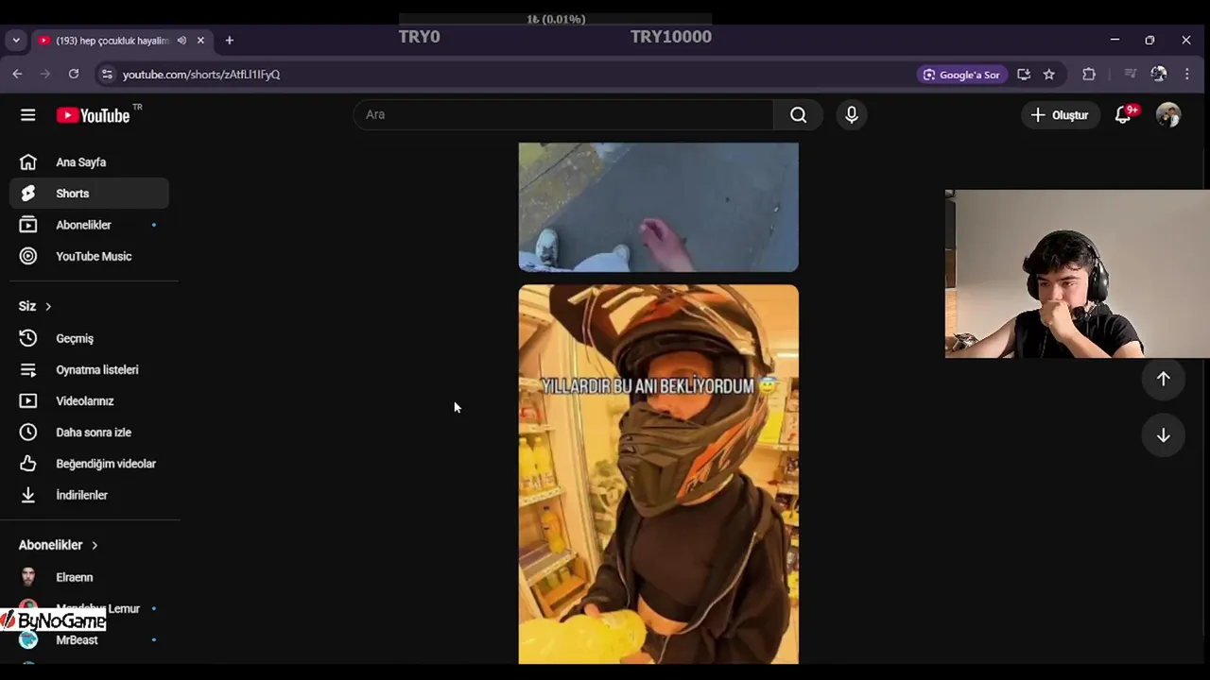Open the media control icon in toolbar
This screenshot has height=680, width=1210.
coord(1130,74)
